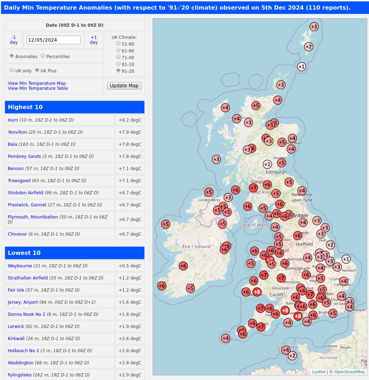Click the dark red +8 marker near Exeter
The image size is (369, 380).
(285, 311)
